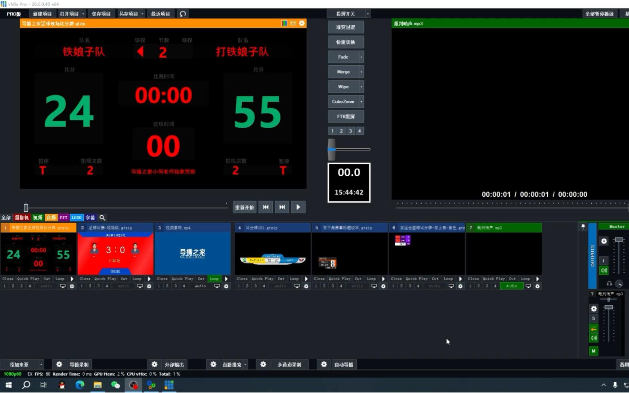Click the 渐变过渡 transition button
The image size is (629, 393).
tap(346, 27)
